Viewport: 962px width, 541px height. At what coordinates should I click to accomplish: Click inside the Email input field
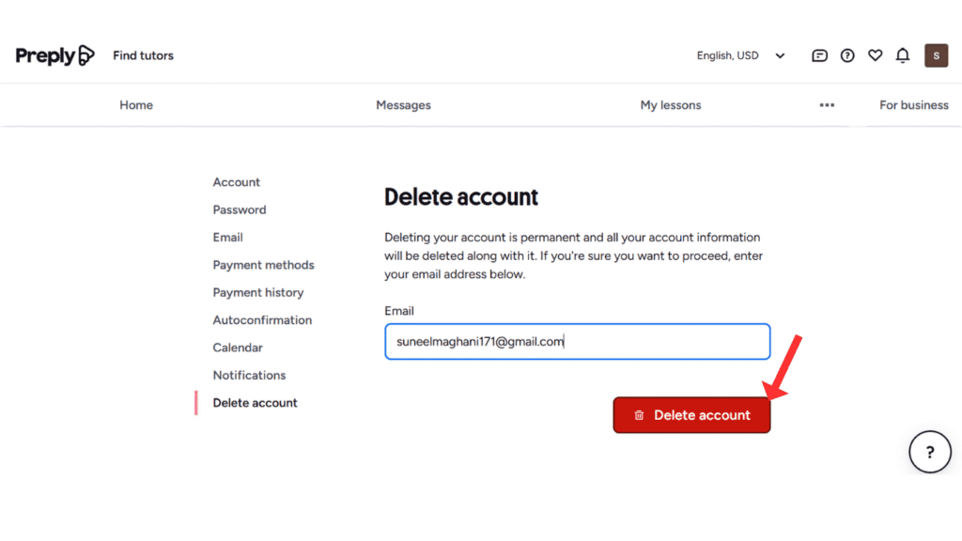point(577,341)
